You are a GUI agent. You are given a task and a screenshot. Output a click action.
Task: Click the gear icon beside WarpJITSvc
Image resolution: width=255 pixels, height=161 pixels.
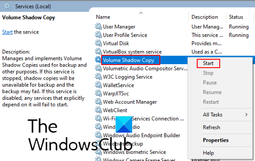click(x=99, y=93)
